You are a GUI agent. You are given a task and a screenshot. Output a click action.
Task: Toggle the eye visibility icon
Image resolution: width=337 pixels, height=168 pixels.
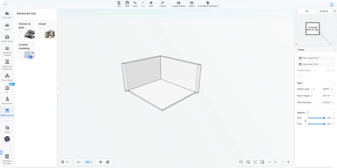click(100, 162)
